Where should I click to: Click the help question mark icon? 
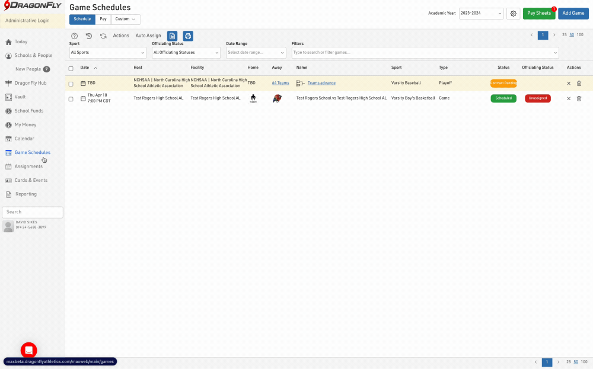(75, 36)
